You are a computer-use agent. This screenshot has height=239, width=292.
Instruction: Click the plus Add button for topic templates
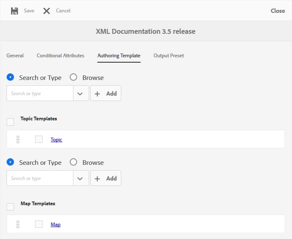pos(106,94)
